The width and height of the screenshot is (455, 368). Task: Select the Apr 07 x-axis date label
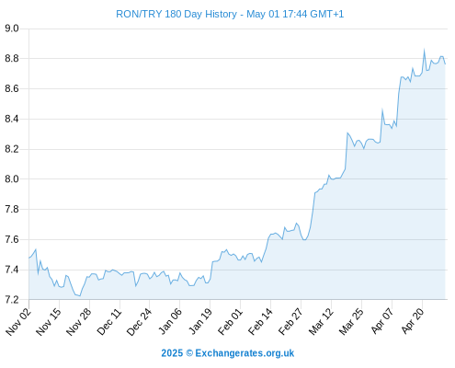(381, 321)
